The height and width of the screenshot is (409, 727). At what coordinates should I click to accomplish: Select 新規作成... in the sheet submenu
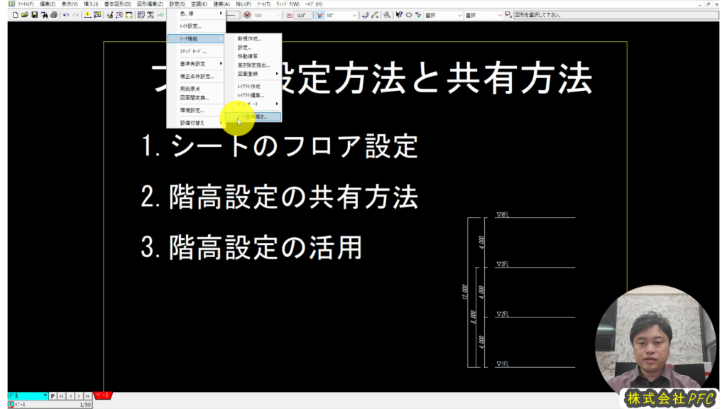coord(249,39)
